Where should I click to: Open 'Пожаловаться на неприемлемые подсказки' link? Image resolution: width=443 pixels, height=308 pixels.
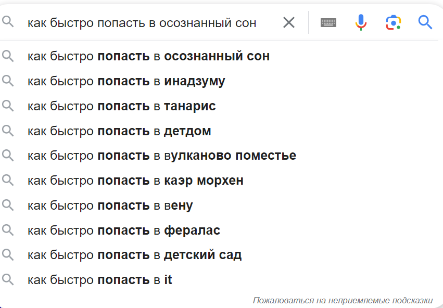[x=343, y=300]
